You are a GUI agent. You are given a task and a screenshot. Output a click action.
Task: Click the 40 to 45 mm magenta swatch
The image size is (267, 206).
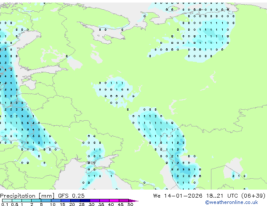114,201
